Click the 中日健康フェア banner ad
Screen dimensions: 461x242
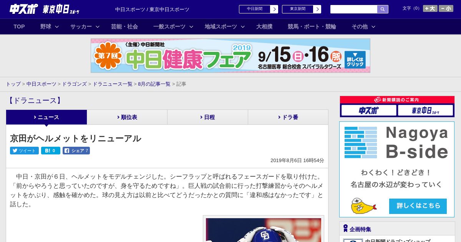click(230, 56)
